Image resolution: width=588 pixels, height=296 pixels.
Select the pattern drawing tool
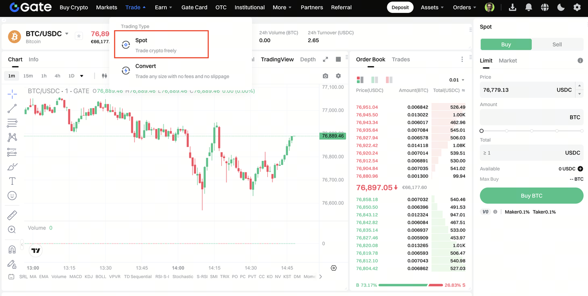(12, 137)
